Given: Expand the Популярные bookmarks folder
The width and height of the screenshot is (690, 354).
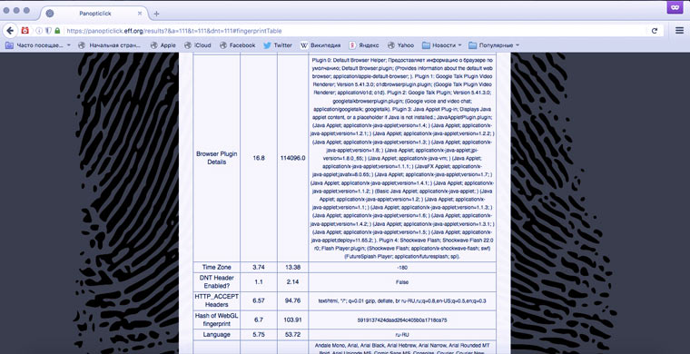Looking at the screenshot, I should click(x=494, y=44).
